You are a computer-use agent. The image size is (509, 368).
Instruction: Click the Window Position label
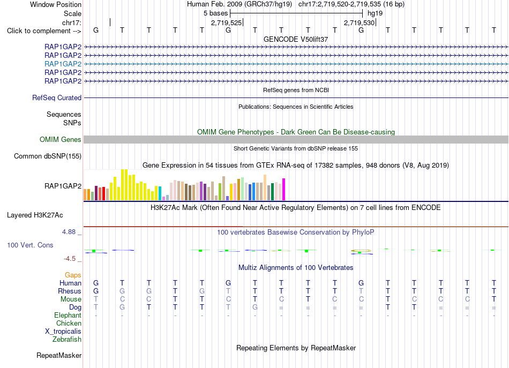[x=56, y=4]
